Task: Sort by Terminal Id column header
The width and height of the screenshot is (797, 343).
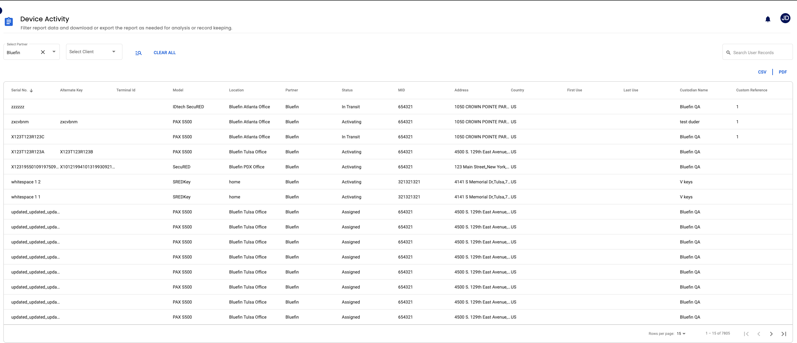Action: pyautogui.click(x=126, y=90)
